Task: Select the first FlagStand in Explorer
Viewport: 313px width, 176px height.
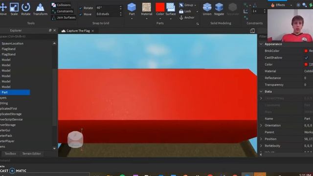Action: [x=8, y=49]
